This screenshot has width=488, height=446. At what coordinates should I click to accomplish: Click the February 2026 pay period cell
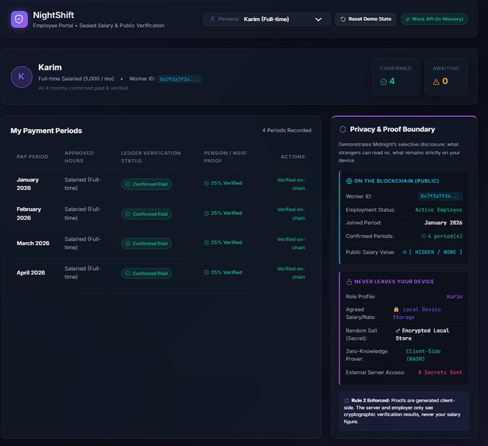[29, 213]
